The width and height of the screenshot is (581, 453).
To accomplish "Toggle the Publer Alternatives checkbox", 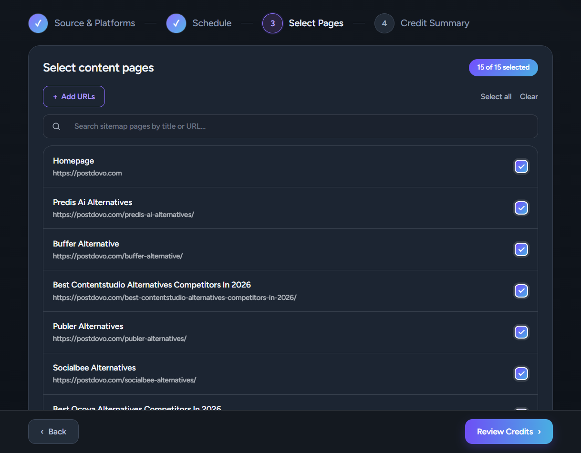I will 521,332.
